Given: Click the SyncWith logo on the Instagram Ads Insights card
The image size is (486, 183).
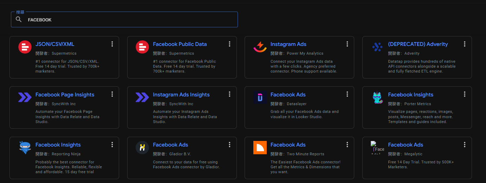Looking at the screenshot, I should [142, 97].
